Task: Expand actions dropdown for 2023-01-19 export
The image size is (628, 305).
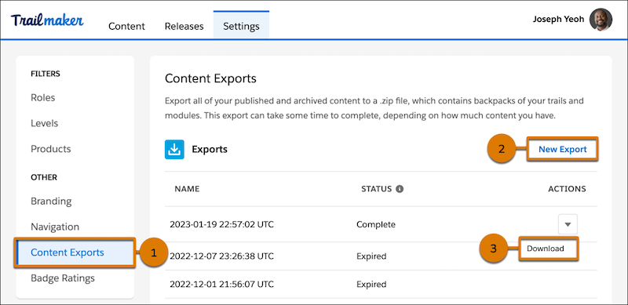Action: coord(568,224)
